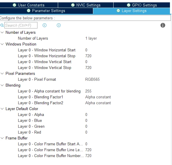The image size is (172, 165).
Task: Select 'Layer 0 - Alpha' row label
Action: (31, 115)
